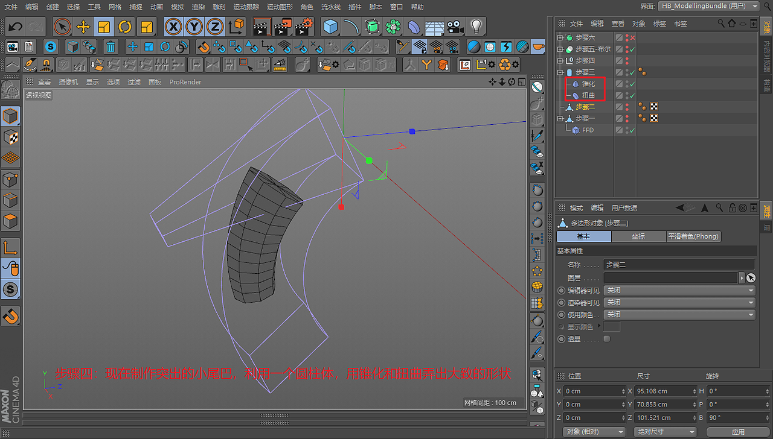Image resolution: width=773 pixels, height=439 pixels.
Task: Toggle the 透显 (X-Ray) checkbox
Action: (x=607, y=339)
